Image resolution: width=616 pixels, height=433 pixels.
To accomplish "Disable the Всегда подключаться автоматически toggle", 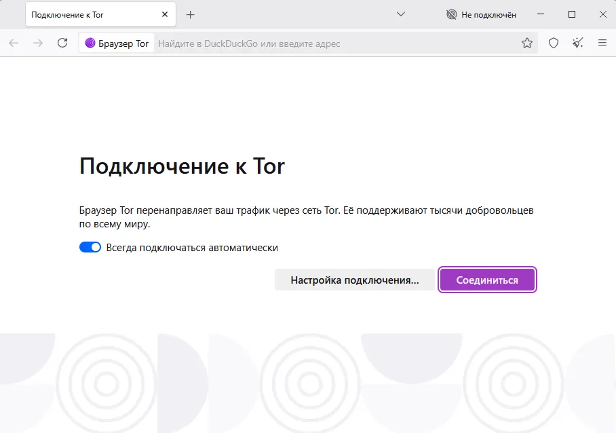I will 90,247.
